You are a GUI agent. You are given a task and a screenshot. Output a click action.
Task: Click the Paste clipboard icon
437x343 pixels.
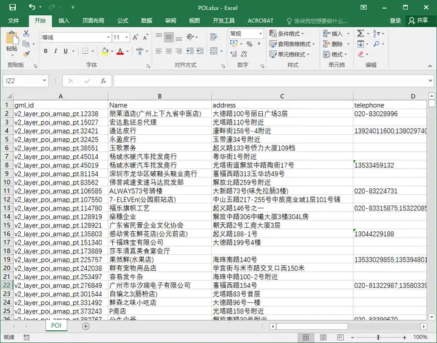tap(12, 38)
